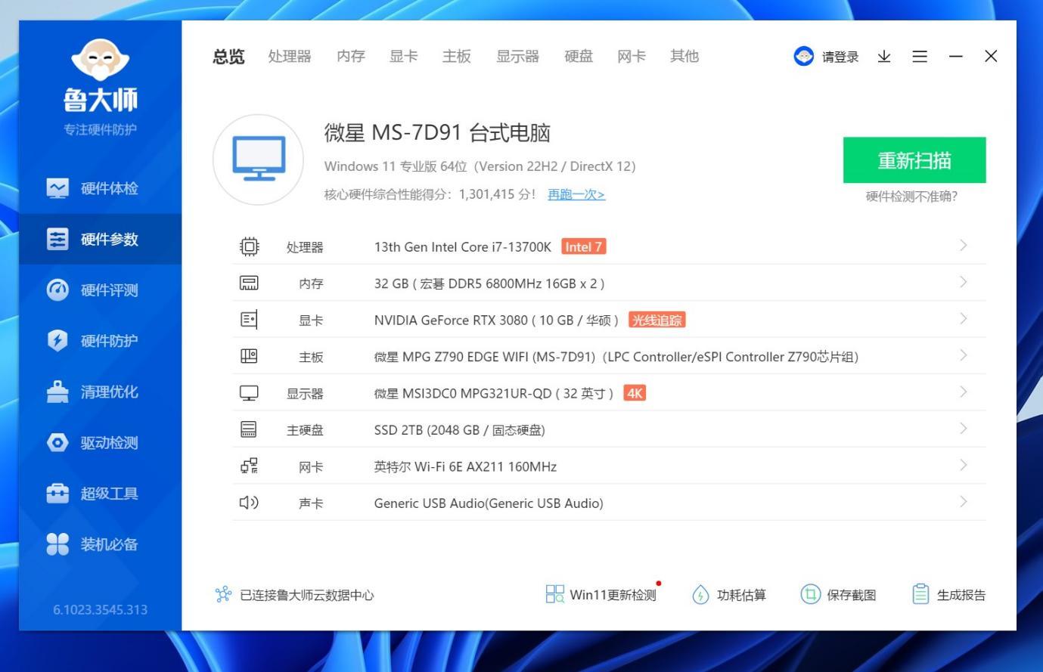Expand the 处理器 row chevron
This screenshot has width=1043, height=672.
pyautogui.click(x=963, y=246)
